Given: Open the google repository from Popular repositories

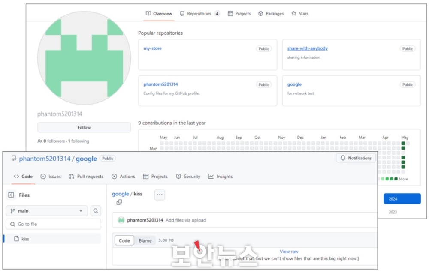Looking at the screenshot, I should coord(294,84).
